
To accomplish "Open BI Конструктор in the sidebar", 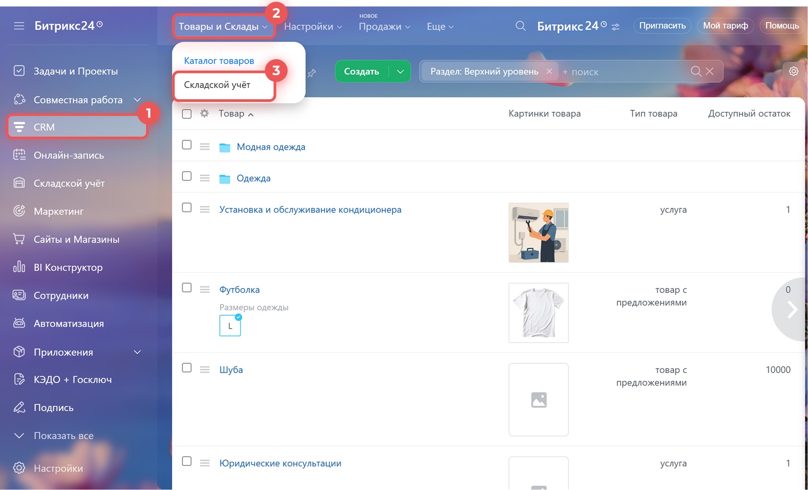I will pyautogui.click(x=68, y=267).
